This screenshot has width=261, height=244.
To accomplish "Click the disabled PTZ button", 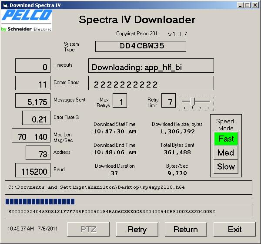I will click(88, 229).
